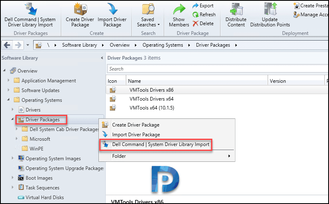Click Overview in the breadcrumb
329x204 pixels.
(x=120, y=45)
